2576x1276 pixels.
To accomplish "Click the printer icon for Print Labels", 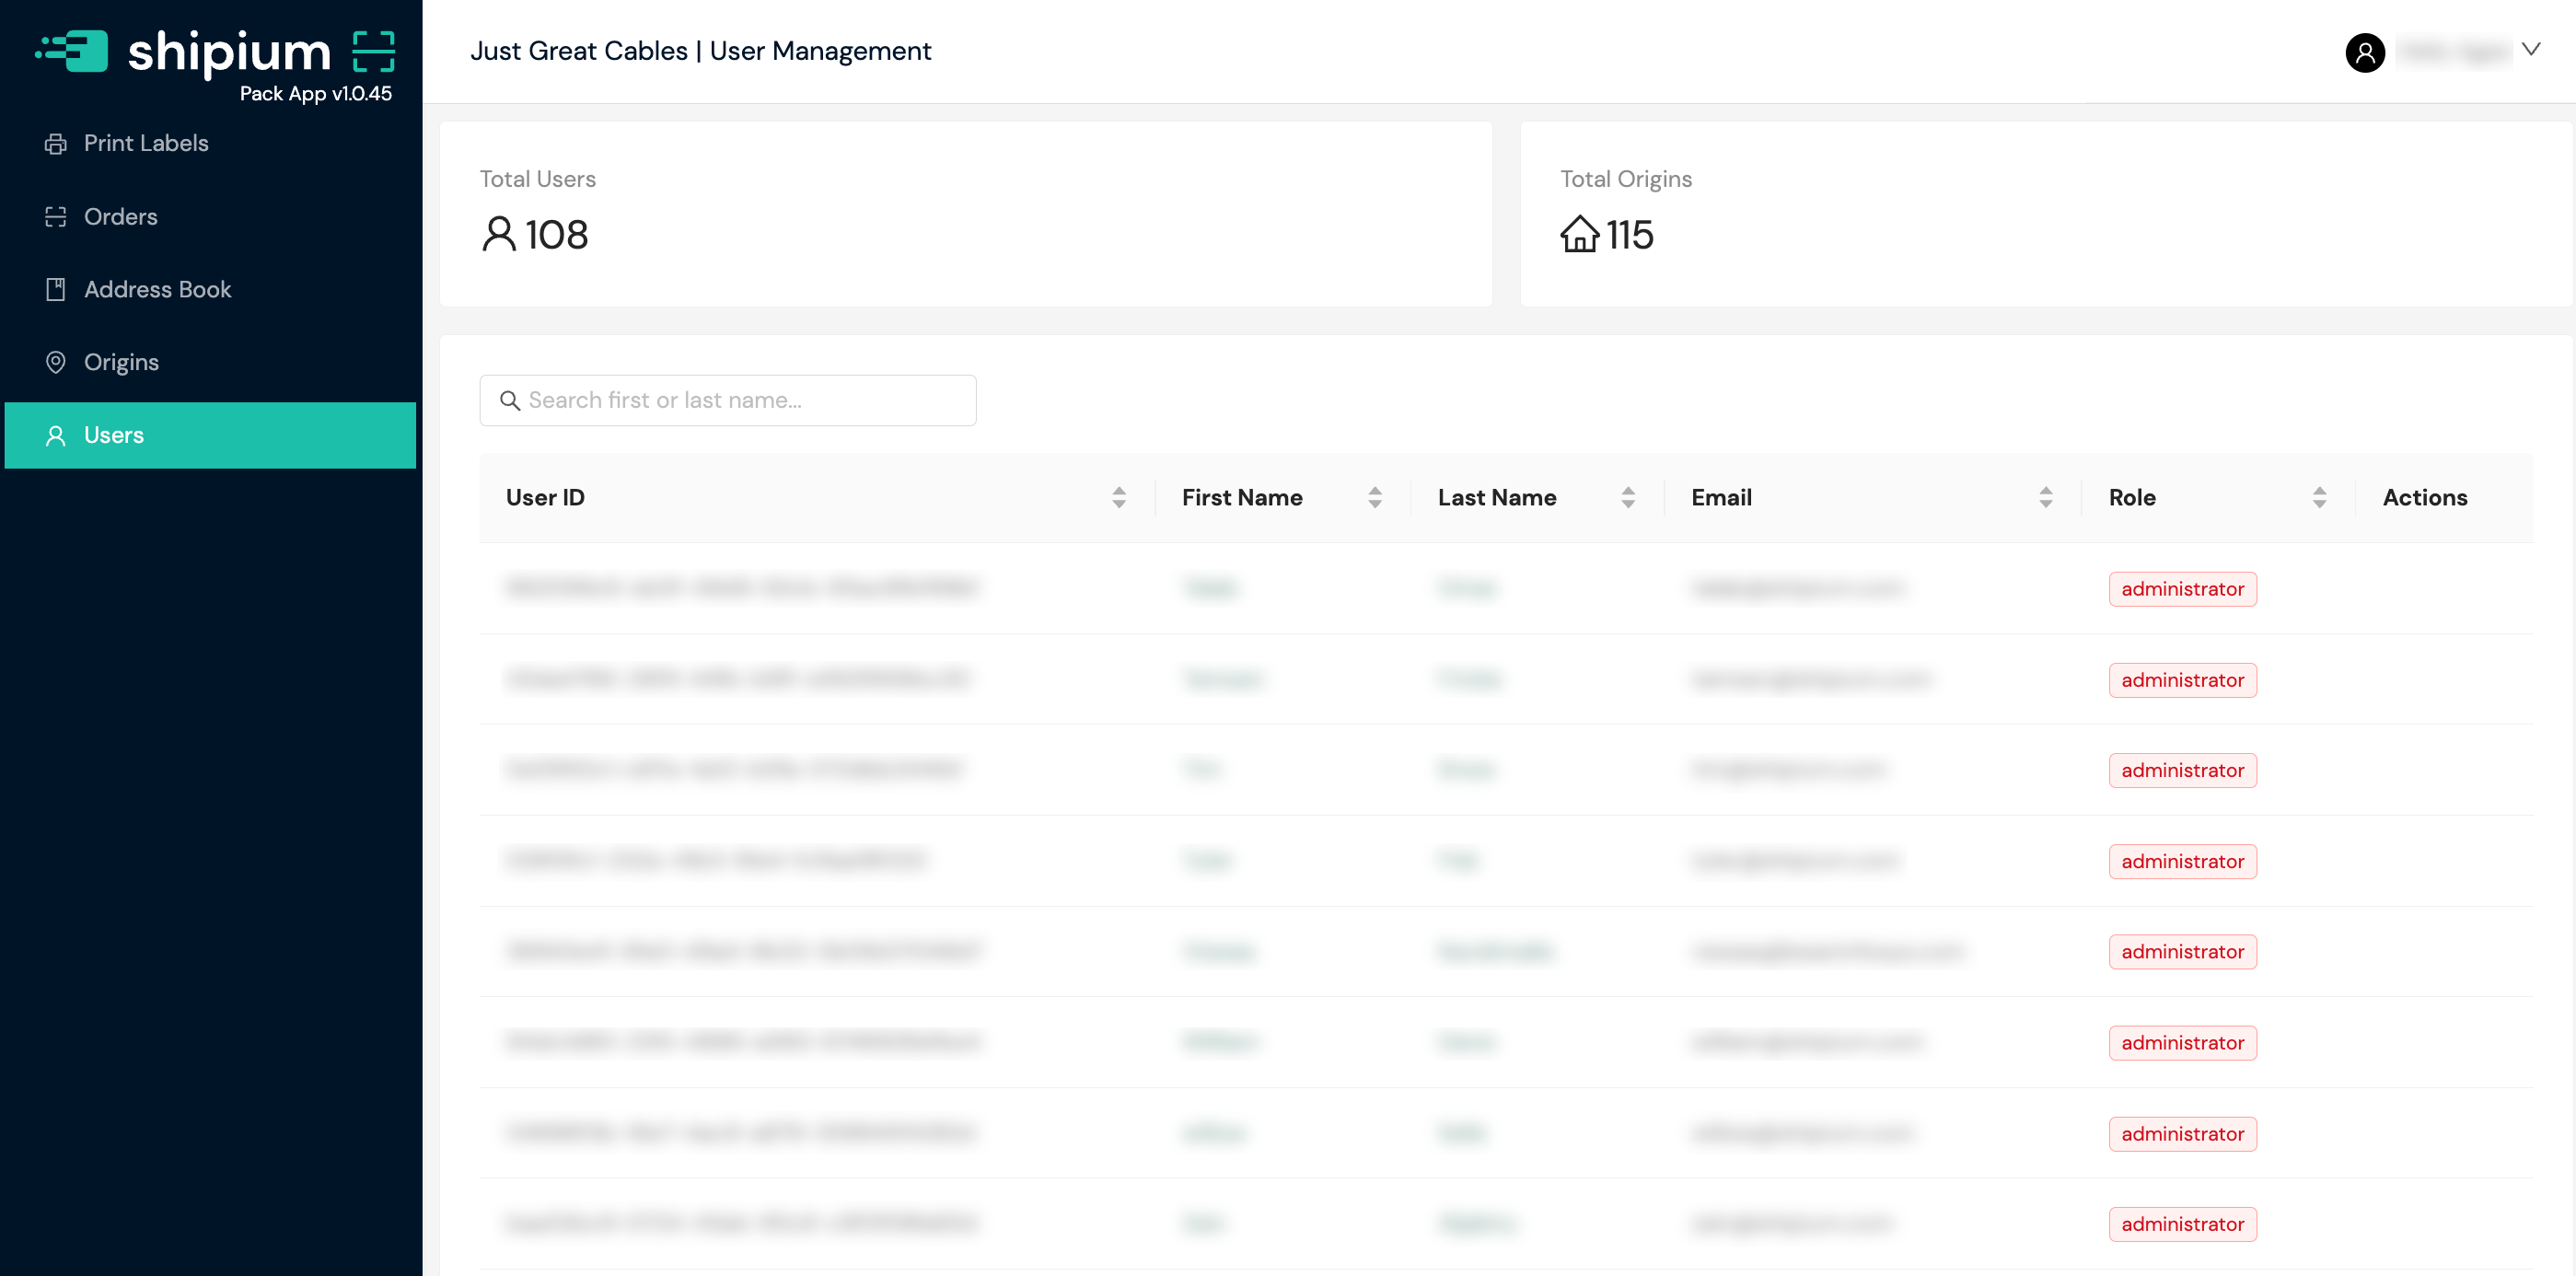I will (56, 144).
